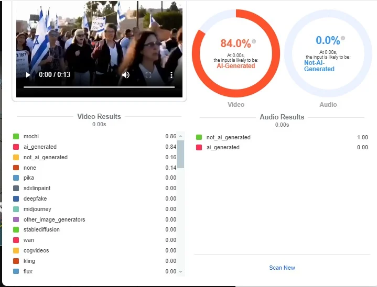Play the video in the player
Image resolution: width=377 pixels, height=287 pixels.
[28, 75]
